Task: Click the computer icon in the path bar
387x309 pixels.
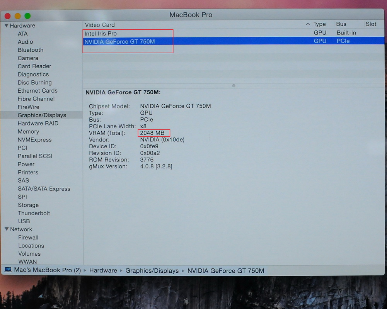Action: click(8, 270)
